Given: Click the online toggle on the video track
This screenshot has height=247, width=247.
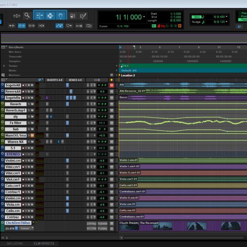Looking at the screenshot, I should (16, 228).
